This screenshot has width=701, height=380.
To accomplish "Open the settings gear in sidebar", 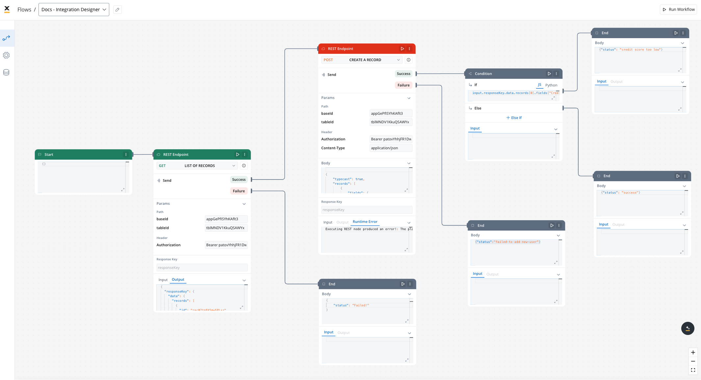I will pos(6,55).
